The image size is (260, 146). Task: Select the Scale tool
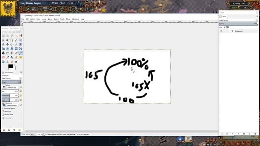click(x=3, y=49)
